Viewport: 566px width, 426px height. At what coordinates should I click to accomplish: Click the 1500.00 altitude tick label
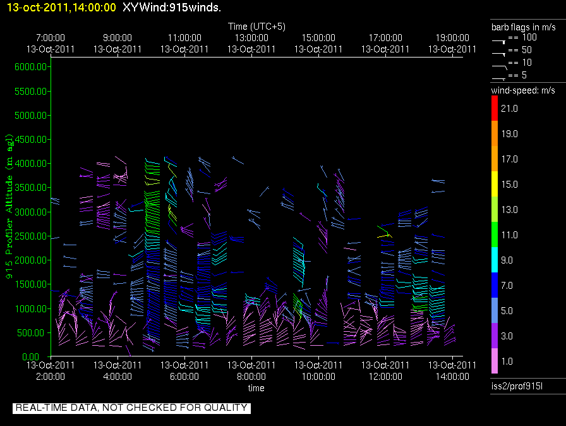coord(31,284)
